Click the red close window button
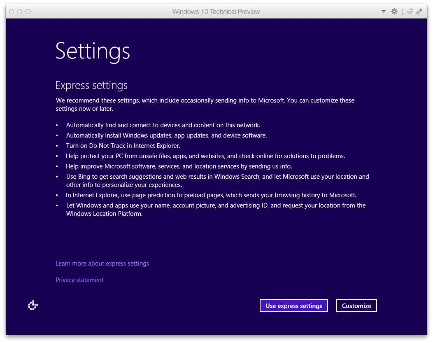This screenshot has height=343, width=433. pos(12,12)
